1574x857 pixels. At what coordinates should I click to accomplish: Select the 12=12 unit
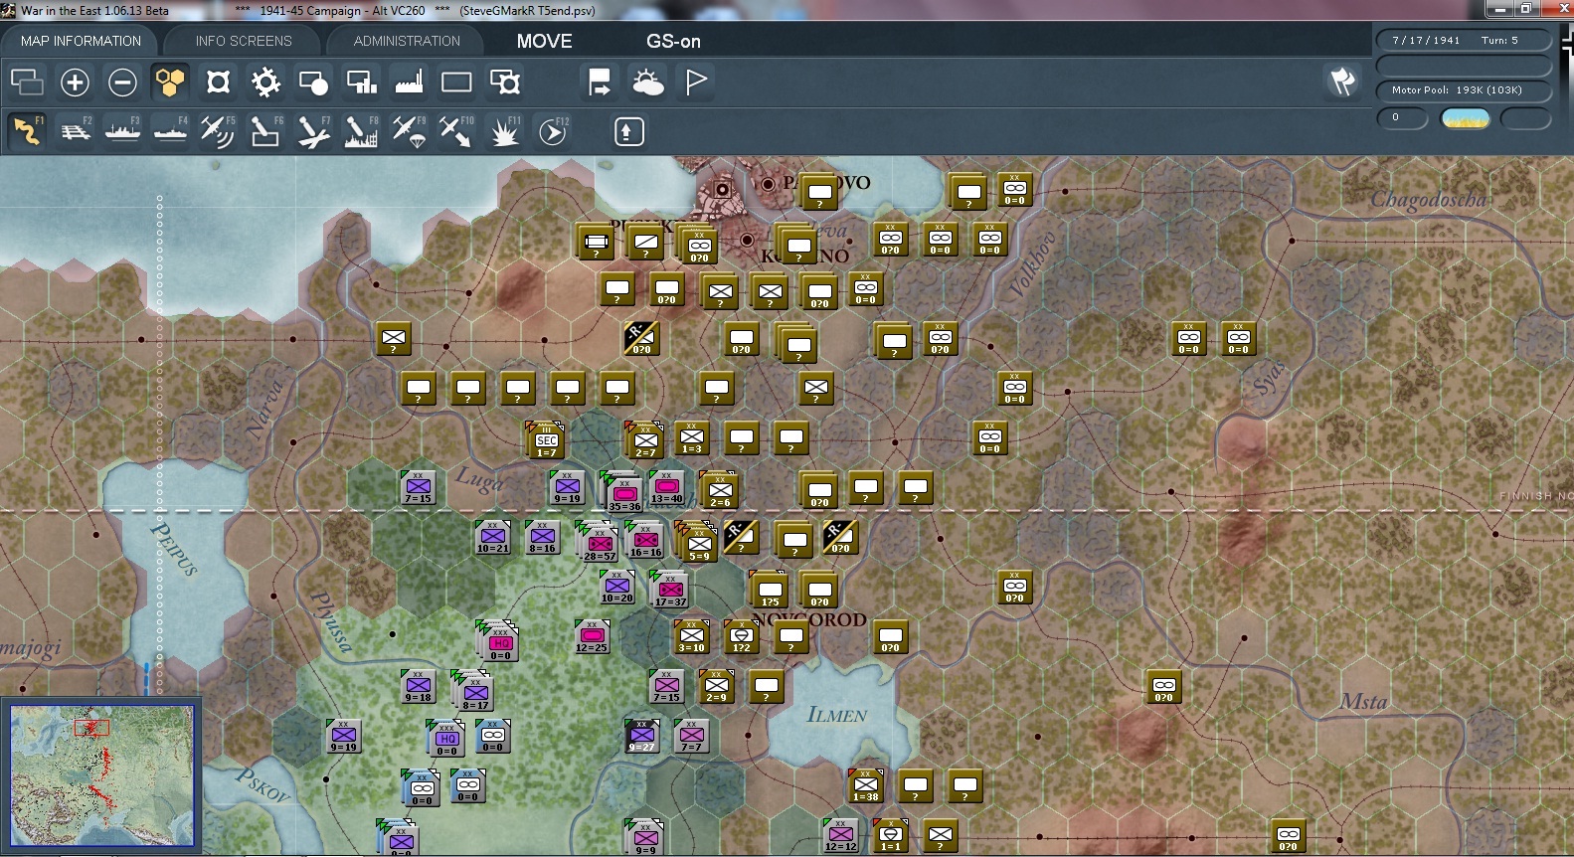point(840,835)
